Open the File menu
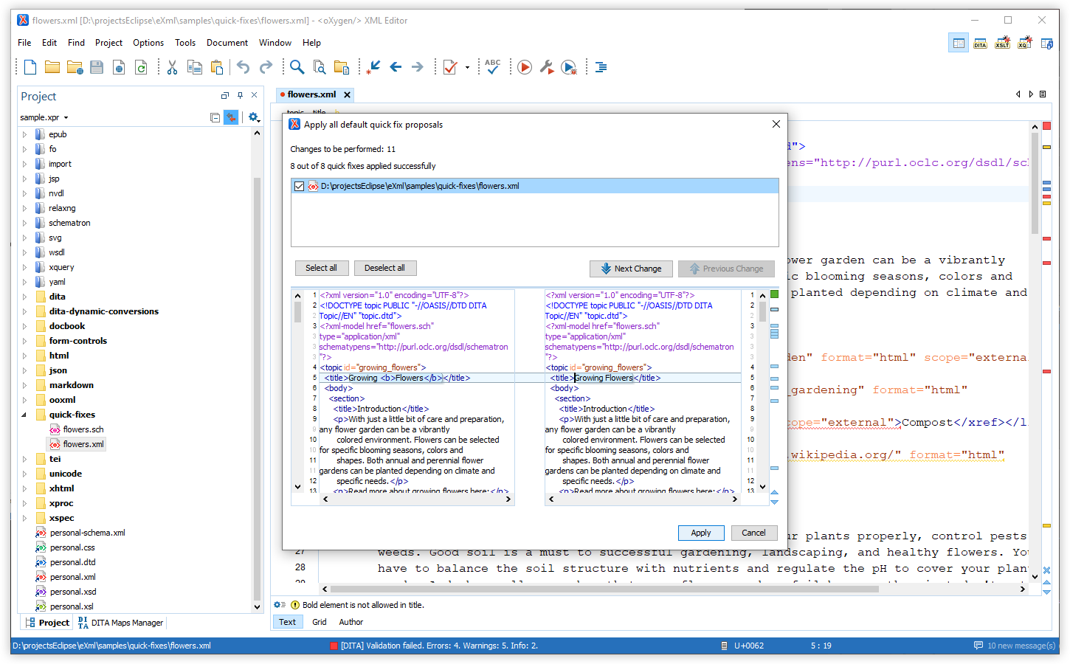 [24, 43]
